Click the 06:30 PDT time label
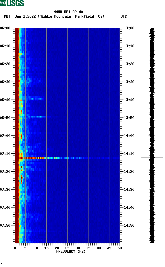This screenshot has height=267, width=165. [5, 82]
